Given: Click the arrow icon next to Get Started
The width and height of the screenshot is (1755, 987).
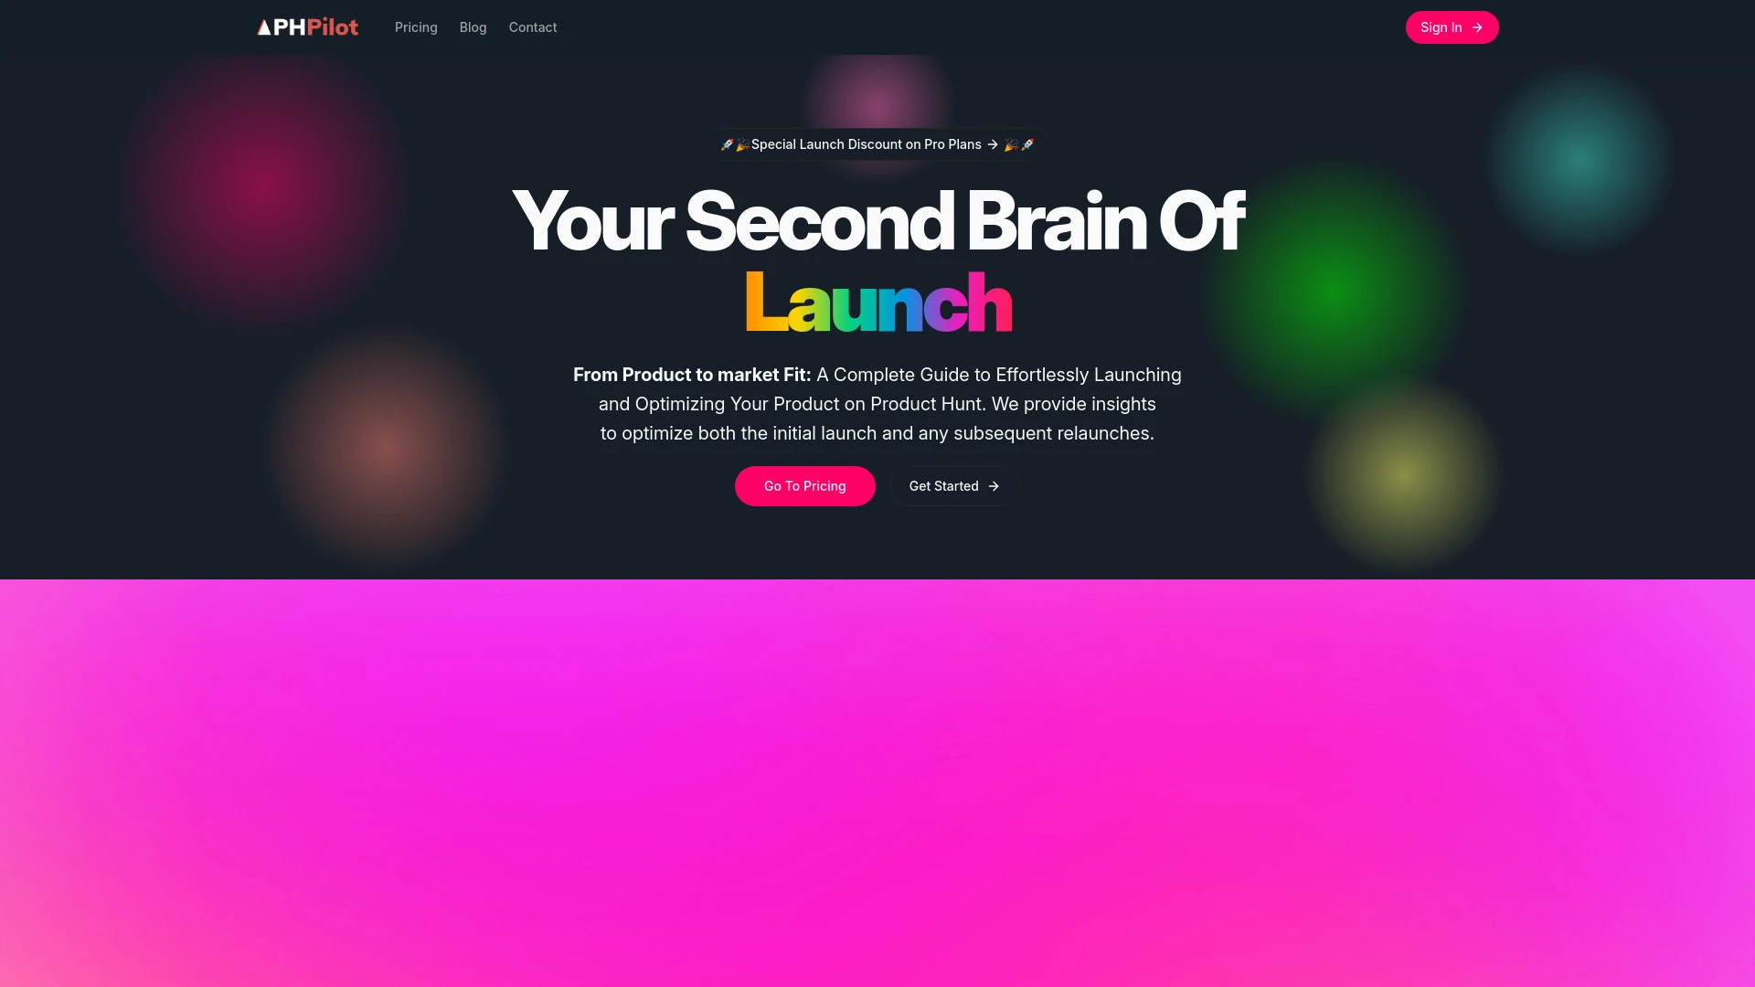Looking at the screenshot, I should click(x=994, y=485).
